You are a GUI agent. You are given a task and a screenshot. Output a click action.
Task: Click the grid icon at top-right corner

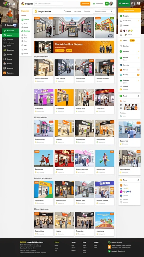point(138,3)
